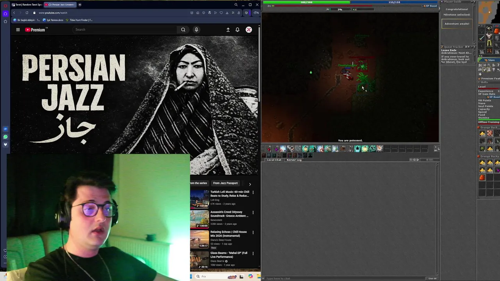Click the YouTube Premium logo
Screen dimensions: 500x281
click(x=36, y=30)
